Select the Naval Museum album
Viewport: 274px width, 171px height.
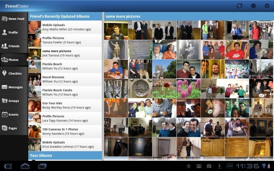65,79
